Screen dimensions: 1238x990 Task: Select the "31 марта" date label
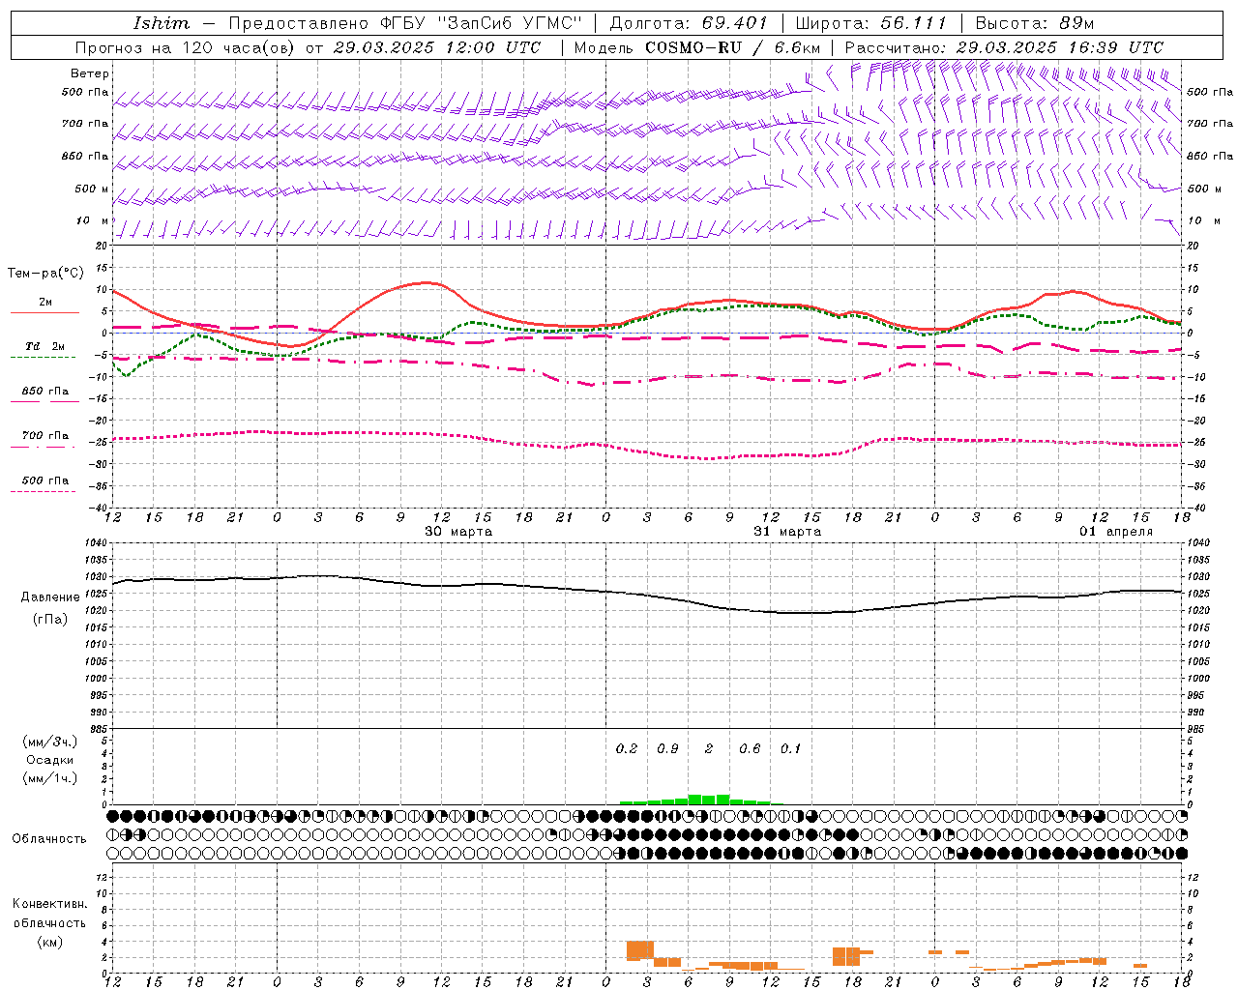click(787, 532)
